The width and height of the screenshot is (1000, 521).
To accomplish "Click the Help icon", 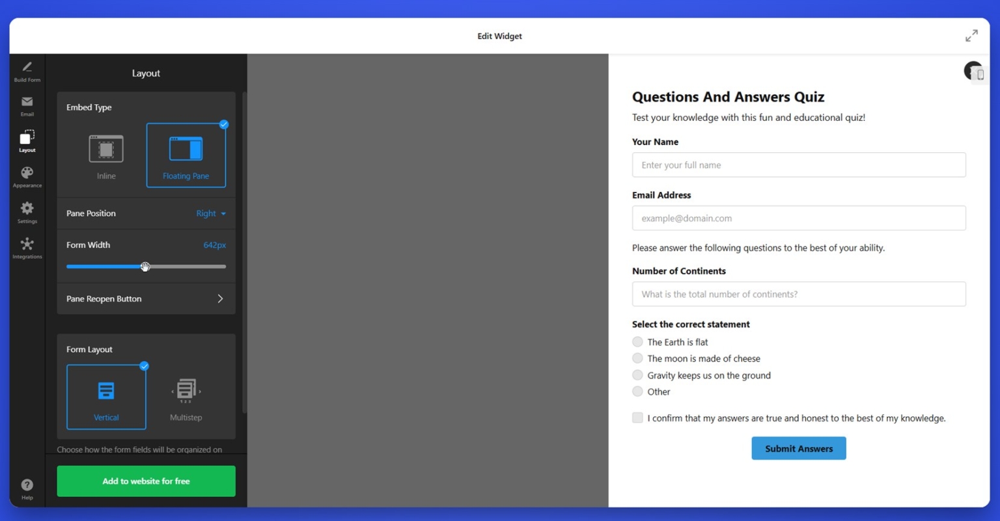I will (27, 487).
